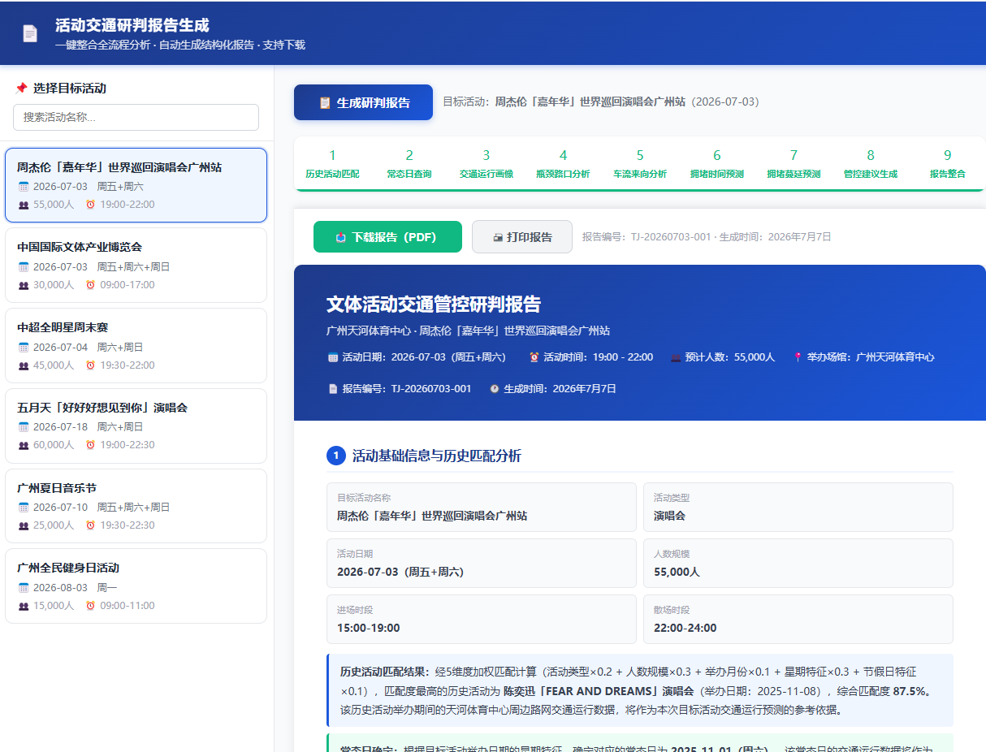The width and height of the screenshot is (986, 752).
Task: Click the people icon beside 60,000人
Action: coord(24,445)
